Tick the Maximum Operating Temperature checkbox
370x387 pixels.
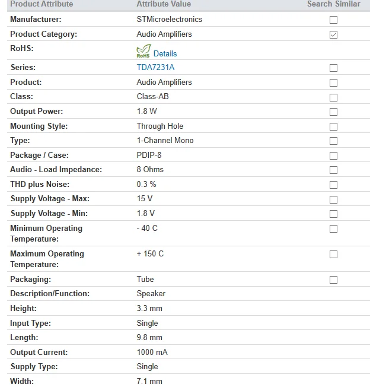(333, 254)
